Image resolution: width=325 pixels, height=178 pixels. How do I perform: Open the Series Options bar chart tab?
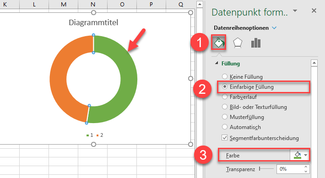click(x=256, y=43)
